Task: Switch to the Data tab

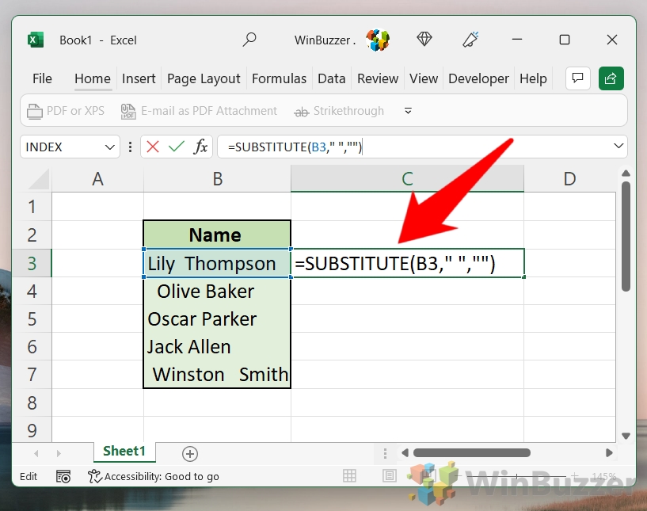Action: click(x=331, y=78)
